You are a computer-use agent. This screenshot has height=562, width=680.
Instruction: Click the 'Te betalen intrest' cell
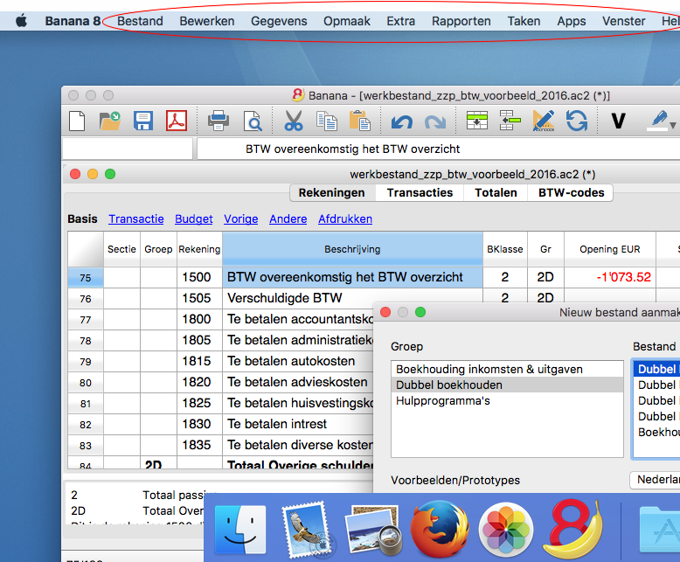tap(298, 424)
